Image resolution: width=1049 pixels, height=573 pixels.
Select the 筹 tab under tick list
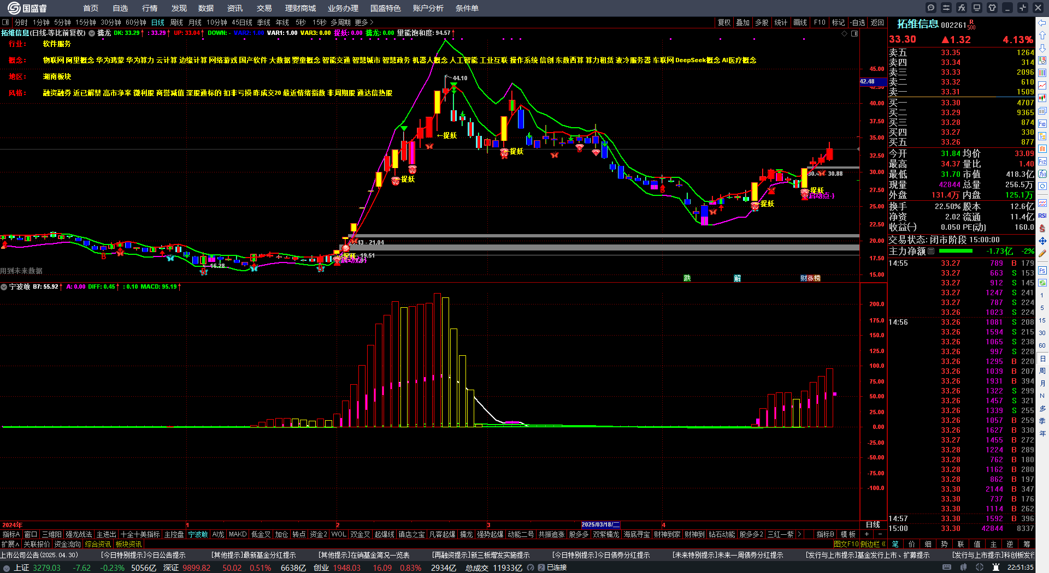click(x=1027, y=544)
